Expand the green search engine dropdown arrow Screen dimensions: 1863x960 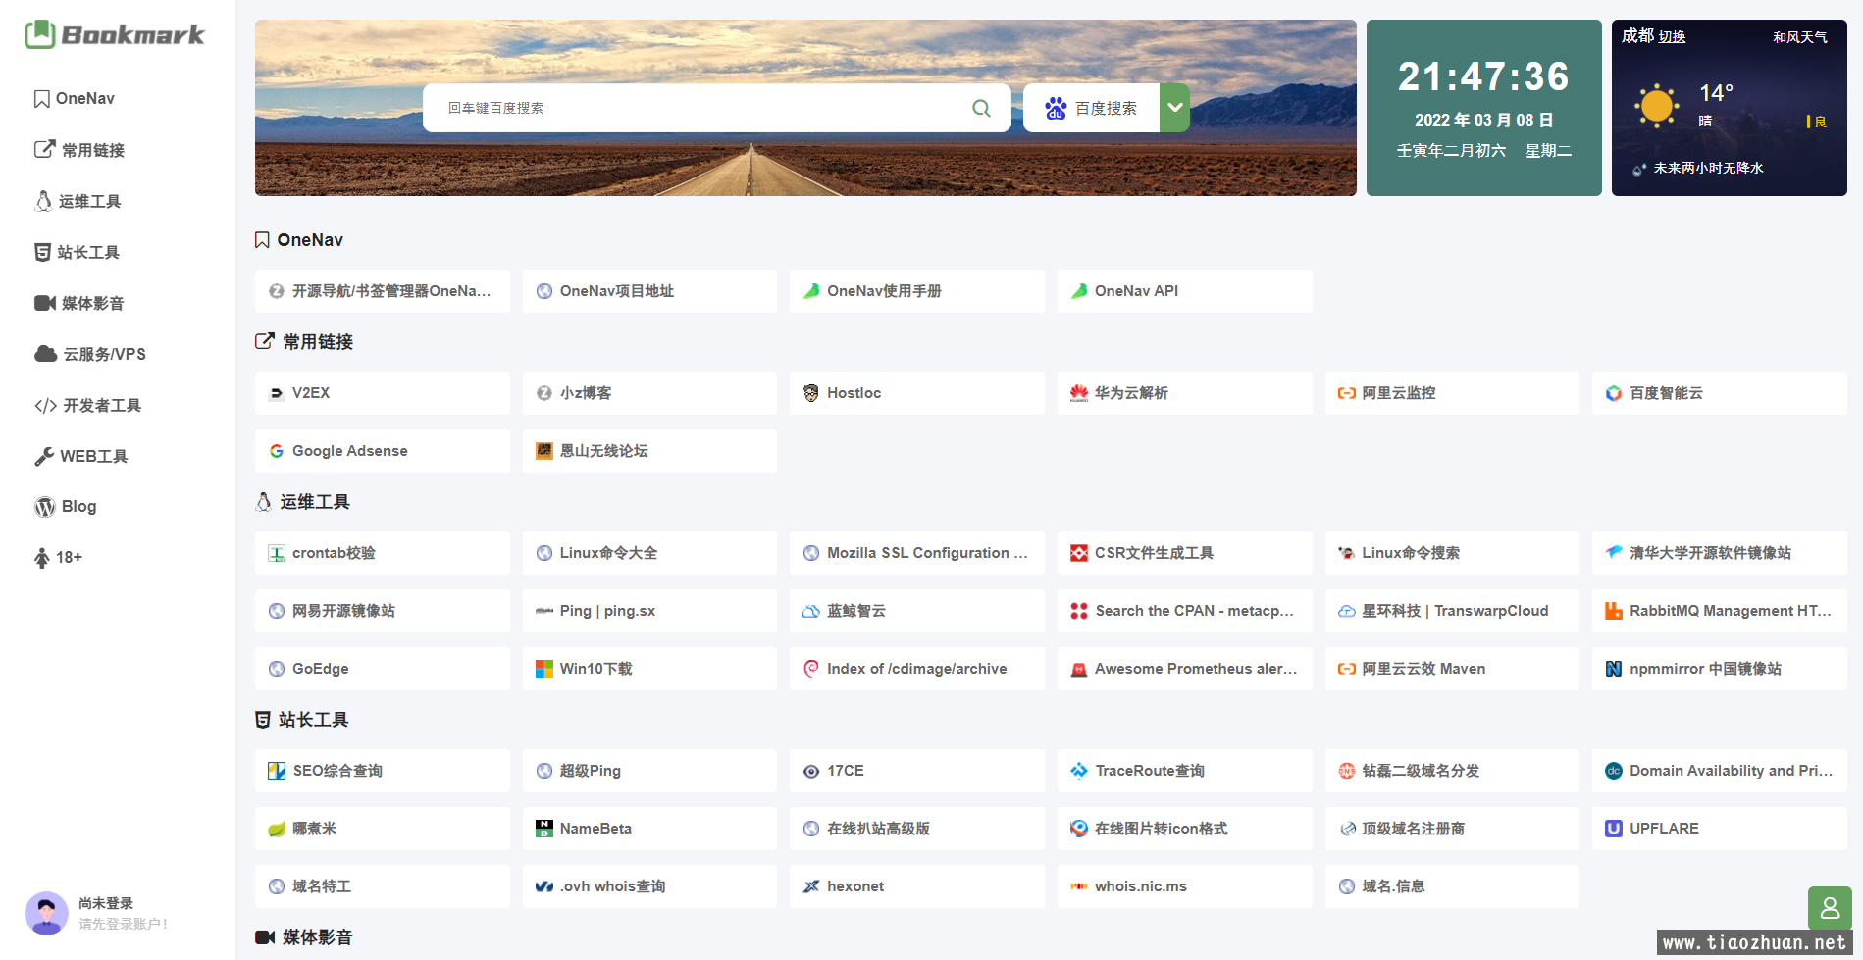1174,108
